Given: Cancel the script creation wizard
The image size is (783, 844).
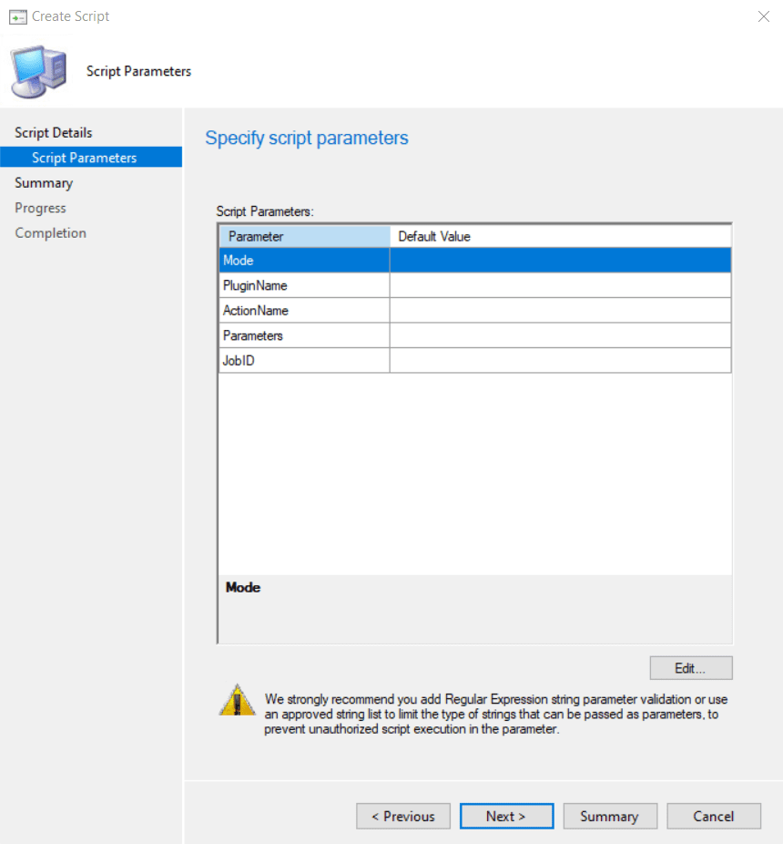Looking at the screenshot, I should tap(714, 817).
